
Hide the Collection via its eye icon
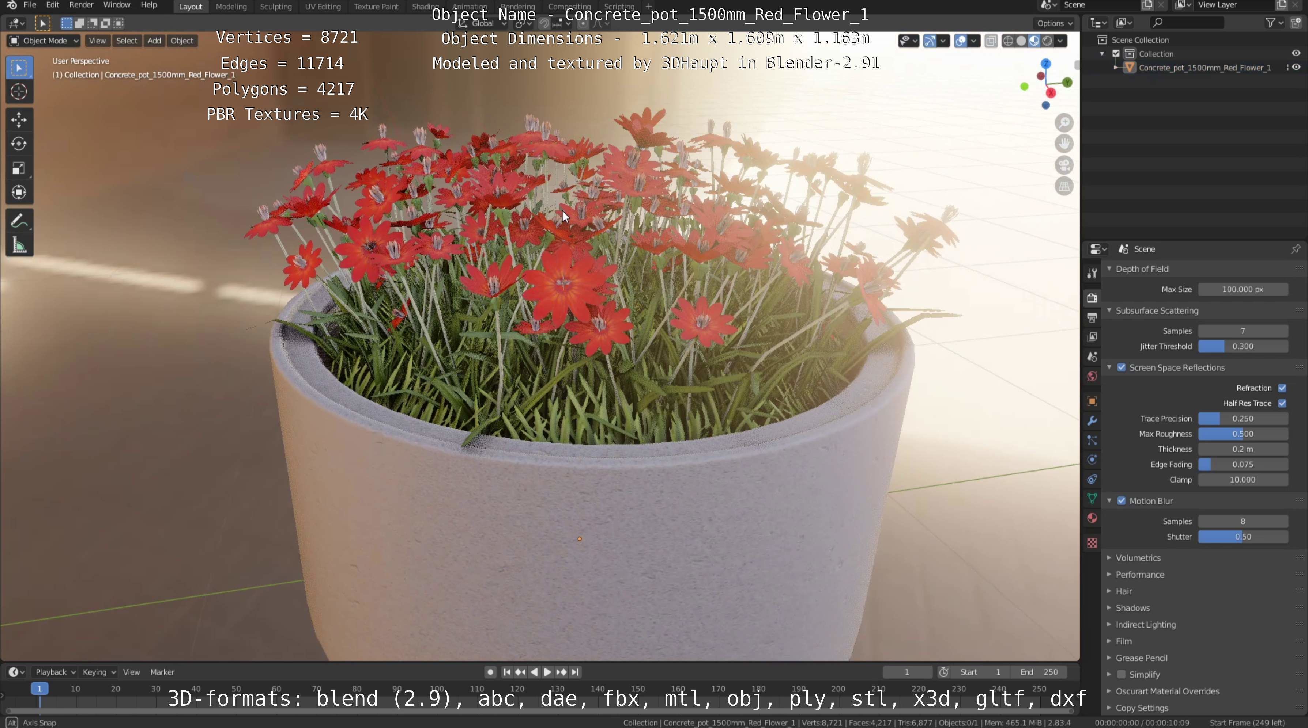[x=1296, y=53]
